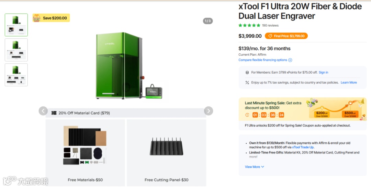
Task: Click the coupon icon before 20% Off Material Card
Action: click(x=54, y=113)
